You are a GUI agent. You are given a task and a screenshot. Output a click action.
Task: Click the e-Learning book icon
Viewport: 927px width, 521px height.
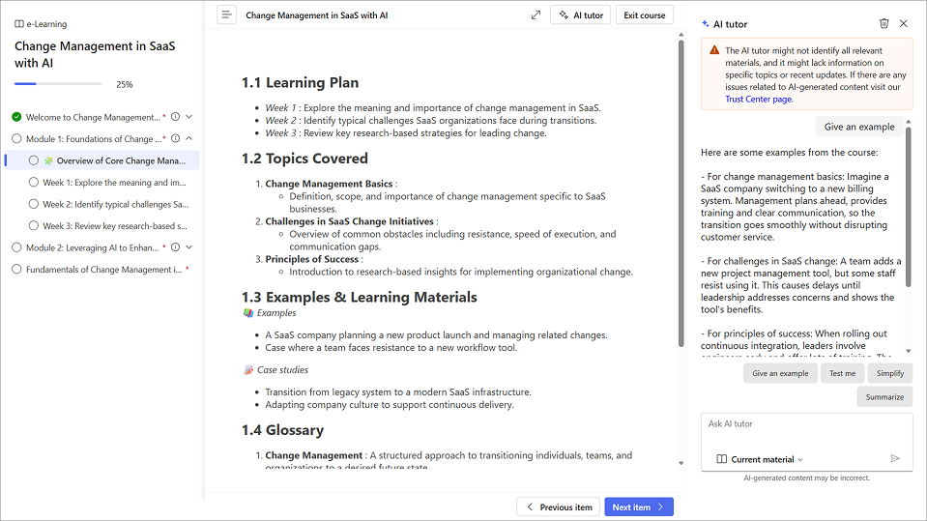pyautogui.click(x=19, y=24)
